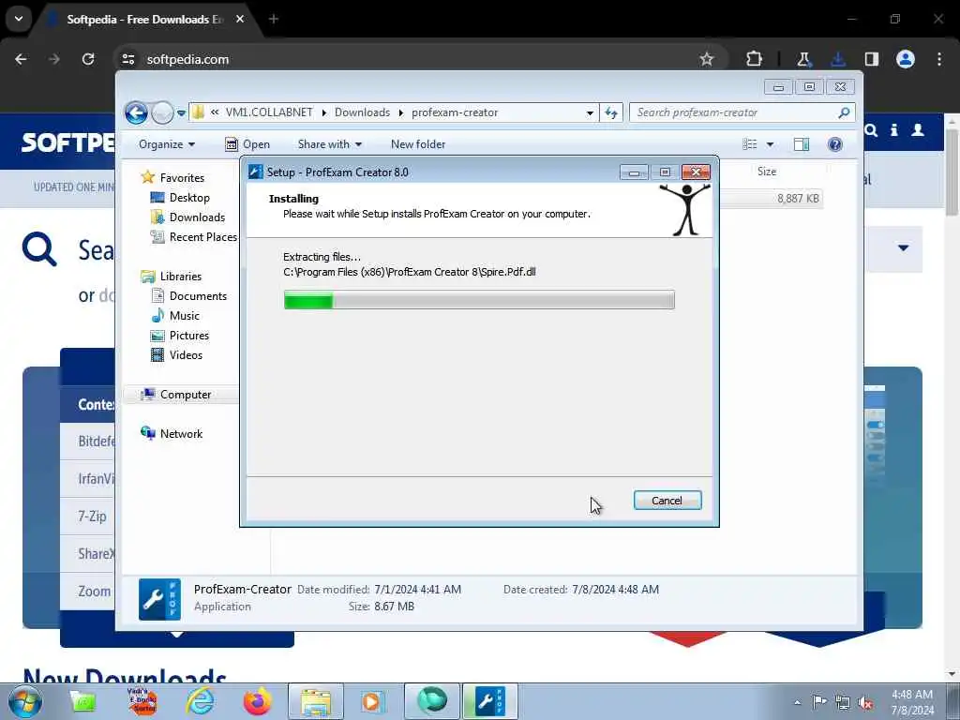Open Chrome tab search dropdown
The image size is (960, 720).
19,19
